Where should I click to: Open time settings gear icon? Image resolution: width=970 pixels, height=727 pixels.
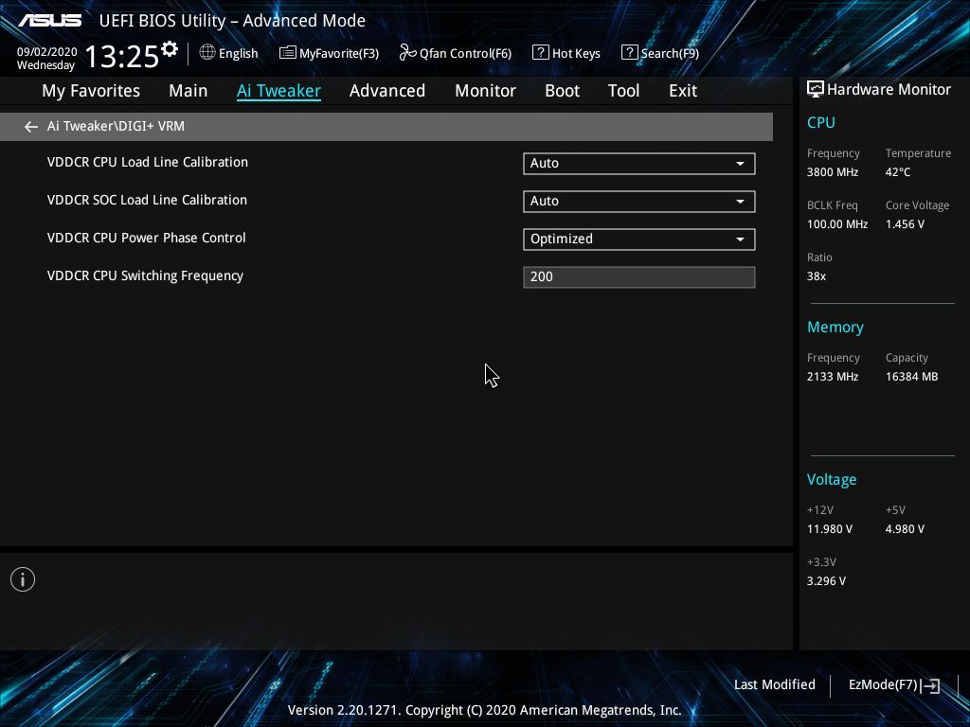[x=170, y=49]
